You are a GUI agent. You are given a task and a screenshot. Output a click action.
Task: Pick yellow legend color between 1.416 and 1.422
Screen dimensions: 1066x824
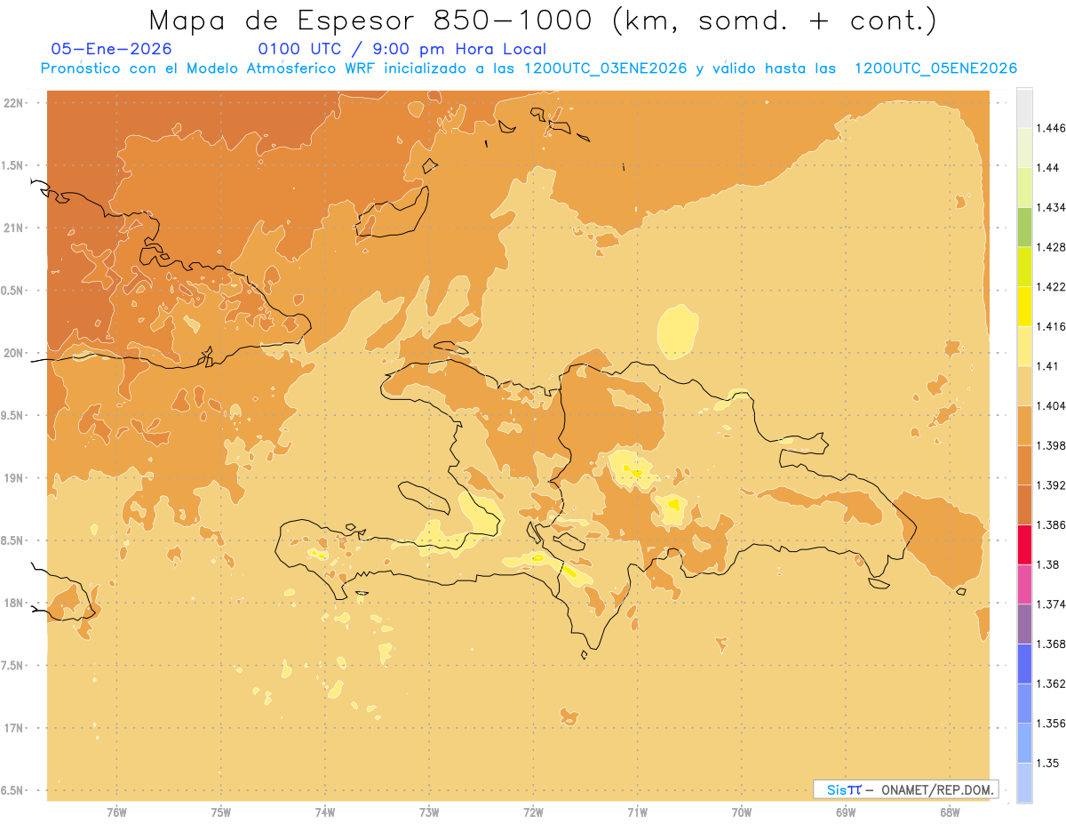click(x=1024, y=306)
